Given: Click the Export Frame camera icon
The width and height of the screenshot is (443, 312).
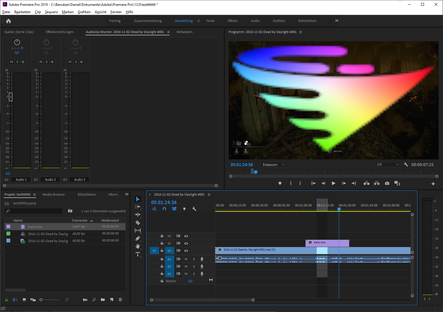Looking at the screenshot, I should 387,183.
